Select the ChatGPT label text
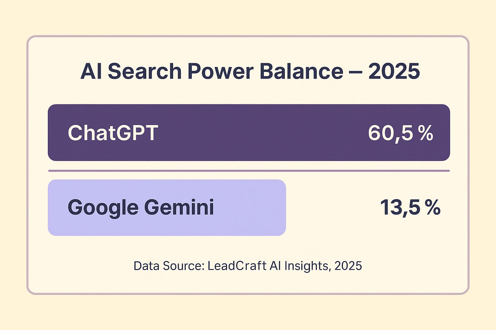This screenshot has width=496, height=330. point(113,133)
